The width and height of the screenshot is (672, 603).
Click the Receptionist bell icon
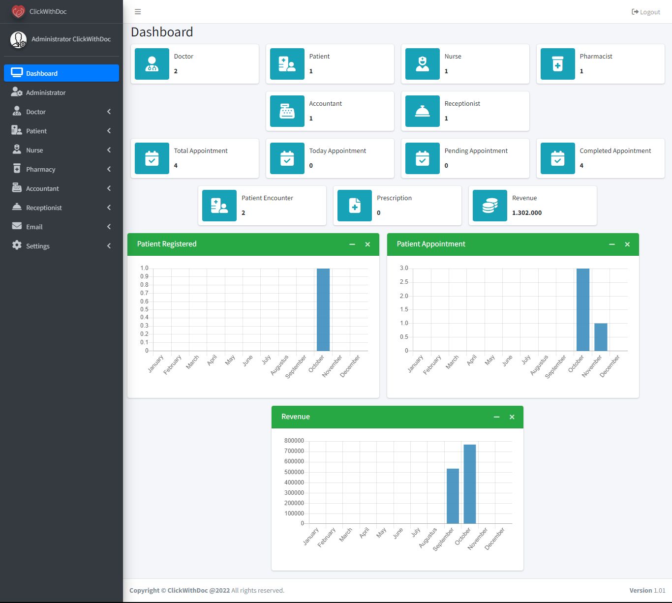tap(422, 111)
